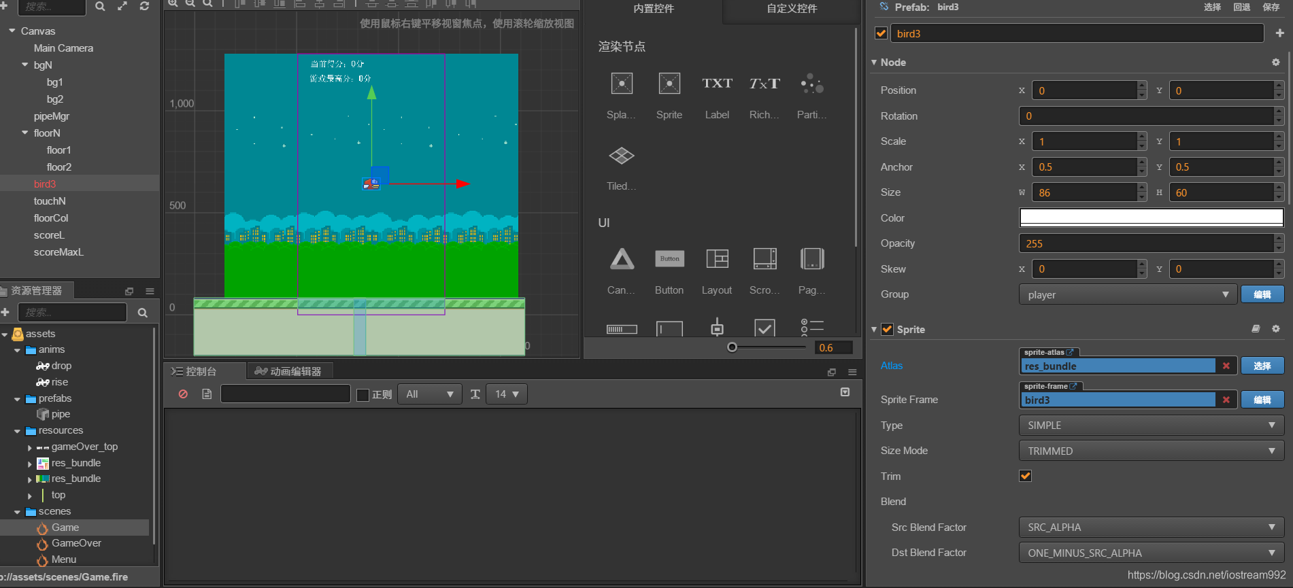Open the console log file icon
Viewport: 1293px width, 588px height.
pyautogui.click(x=207, y=394)
